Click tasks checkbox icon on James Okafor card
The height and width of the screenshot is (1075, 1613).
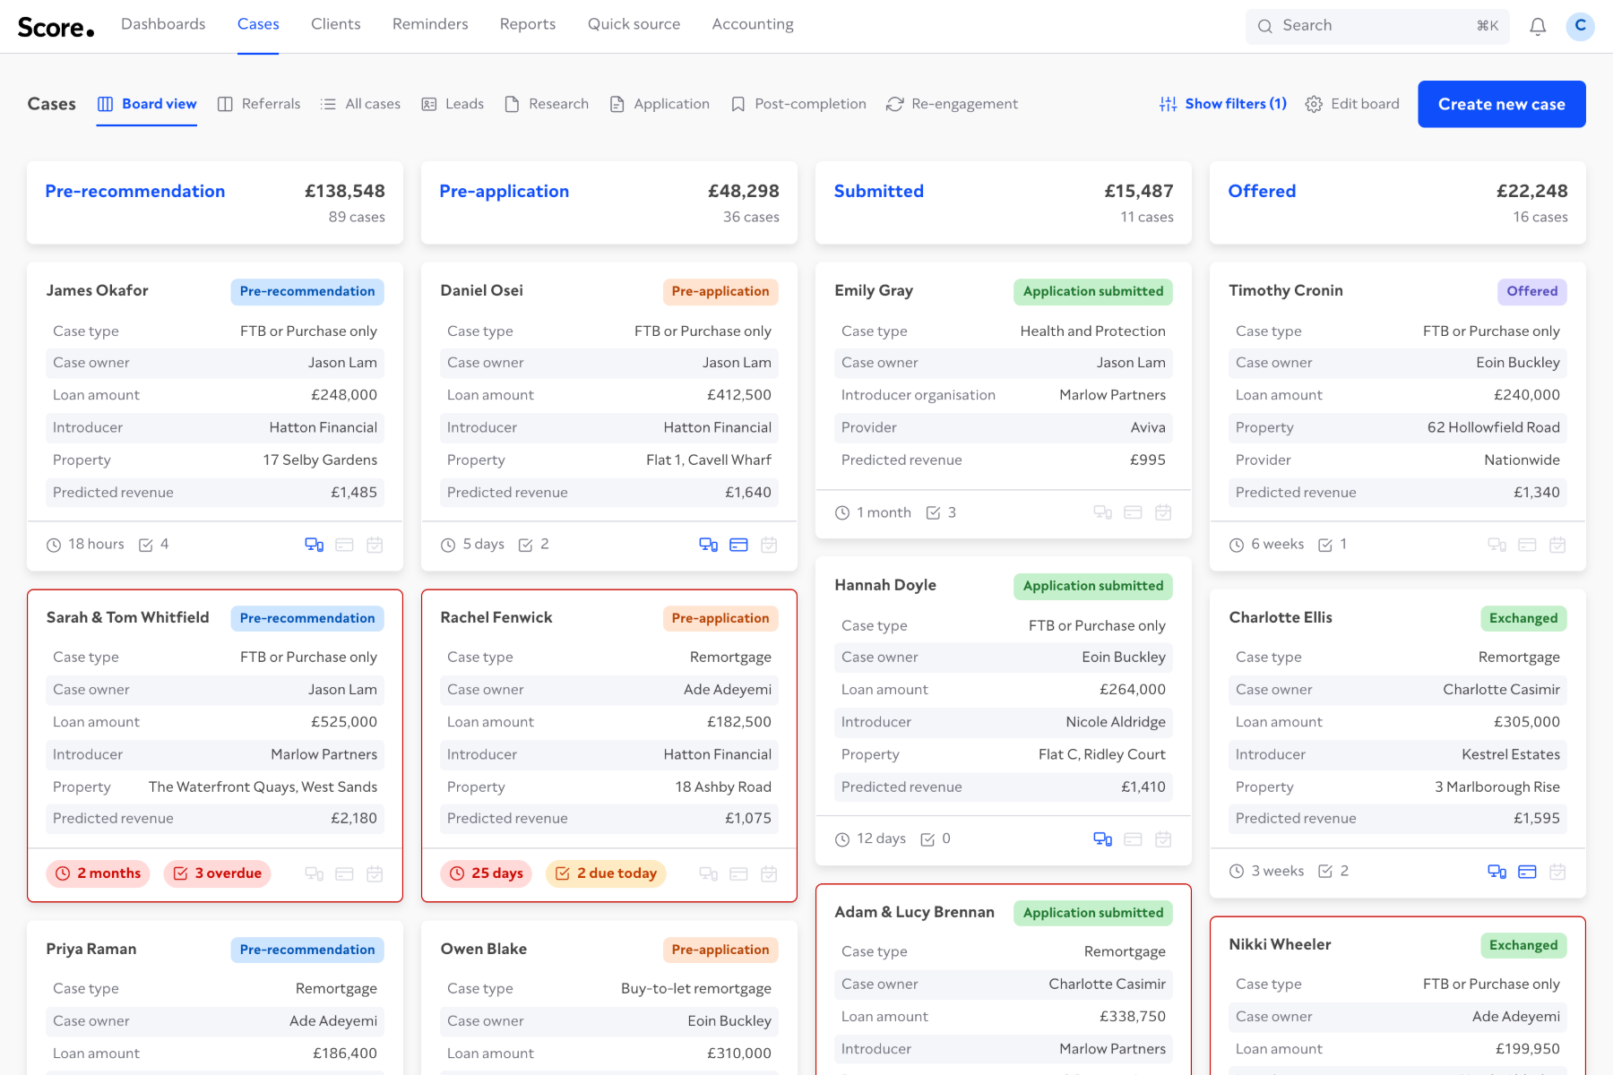coord(146,545)
